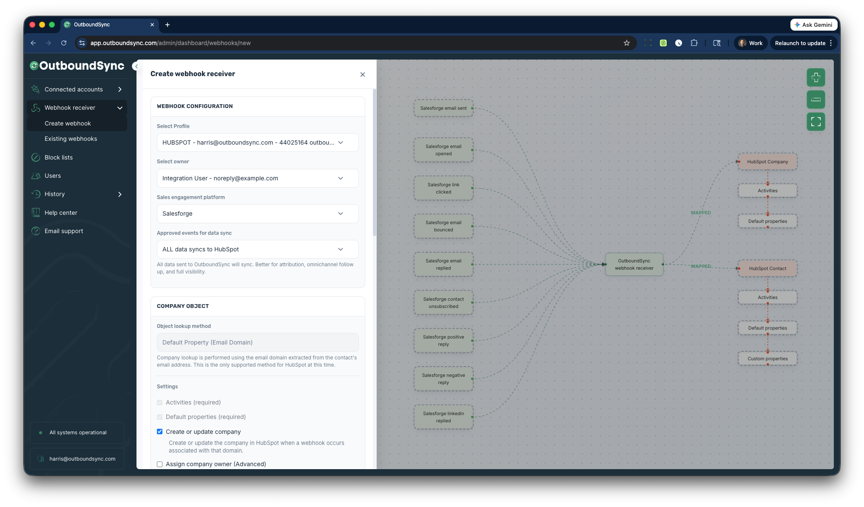
Task: Click the zoom out minus icon on canvas
Action: coord(816,100)
